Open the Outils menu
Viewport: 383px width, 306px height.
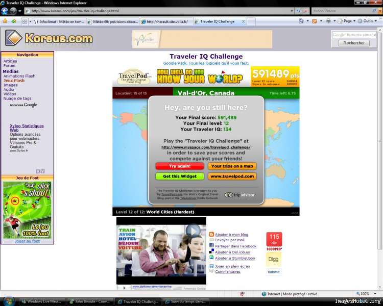coord(367,21)
